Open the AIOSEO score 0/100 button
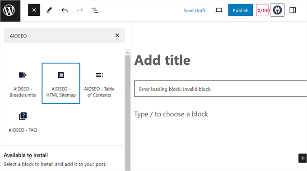Viewport: 307px width, 171px height. [x=262, y=10]
